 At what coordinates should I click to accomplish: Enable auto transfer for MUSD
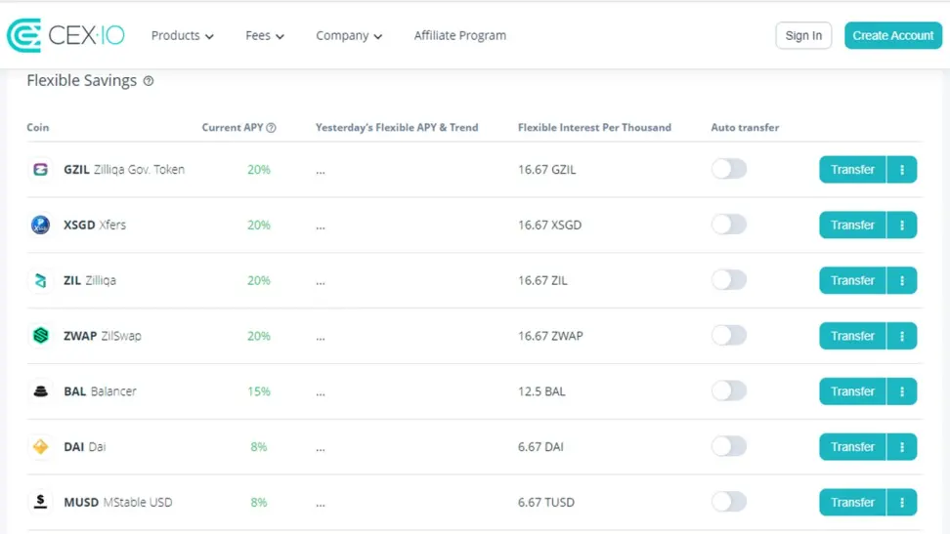click(x=729, y=502)
